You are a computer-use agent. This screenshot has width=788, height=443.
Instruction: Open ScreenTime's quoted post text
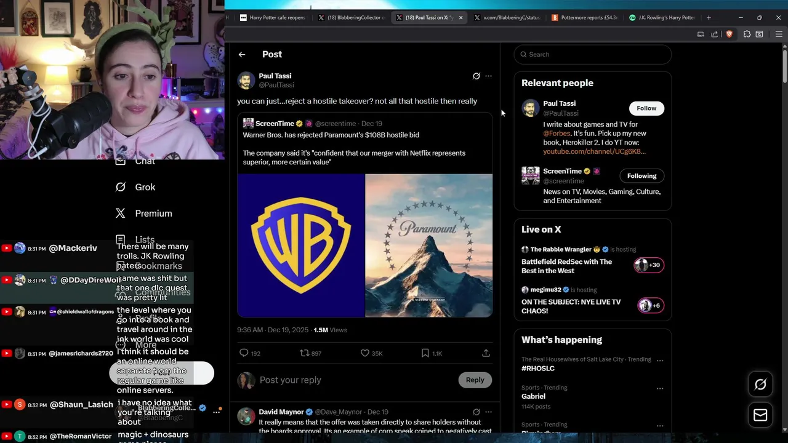[x=354, y=148]
